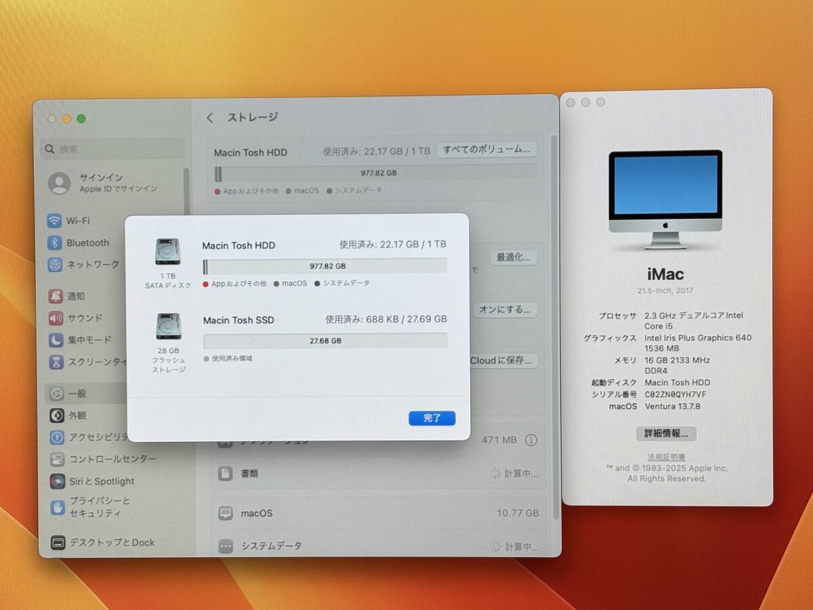Click the 最適化... button
The image size is (813, 610).
click(514, 258)
